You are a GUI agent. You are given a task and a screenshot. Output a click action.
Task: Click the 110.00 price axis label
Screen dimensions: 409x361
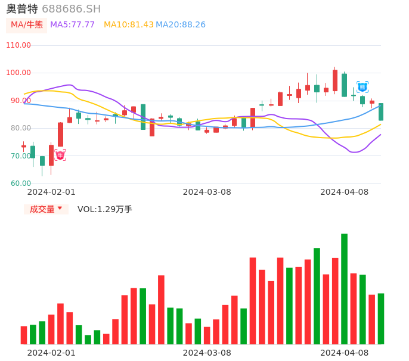[x=18, y=45]
